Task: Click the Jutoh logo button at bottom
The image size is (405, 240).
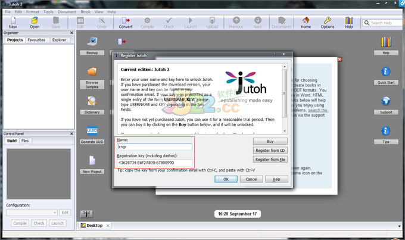Action: point(86,214)
